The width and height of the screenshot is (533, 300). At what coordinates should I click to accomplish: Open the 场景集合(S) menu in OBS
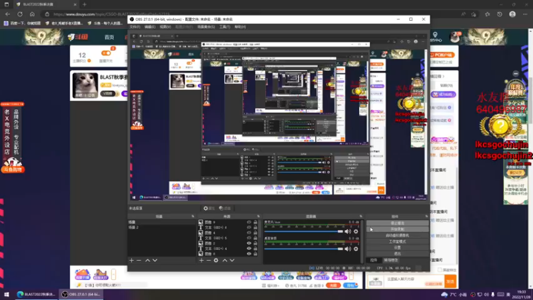pyautogui.click(x=206, y=27)
